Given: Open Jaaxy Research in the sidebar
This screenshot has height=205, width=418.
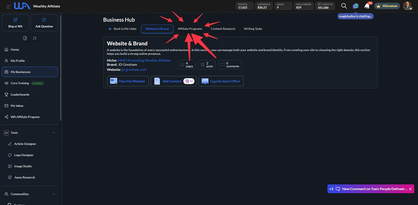Looking at the screenshot, I should (24, 177).
